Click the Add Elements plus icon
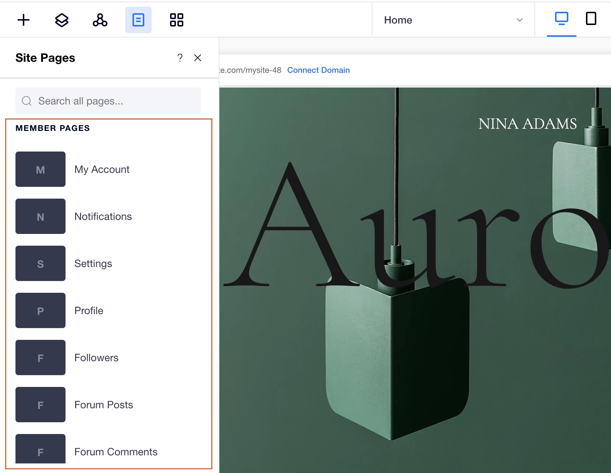This screenshot has width=611, height=473. click(x=24, y=20)
